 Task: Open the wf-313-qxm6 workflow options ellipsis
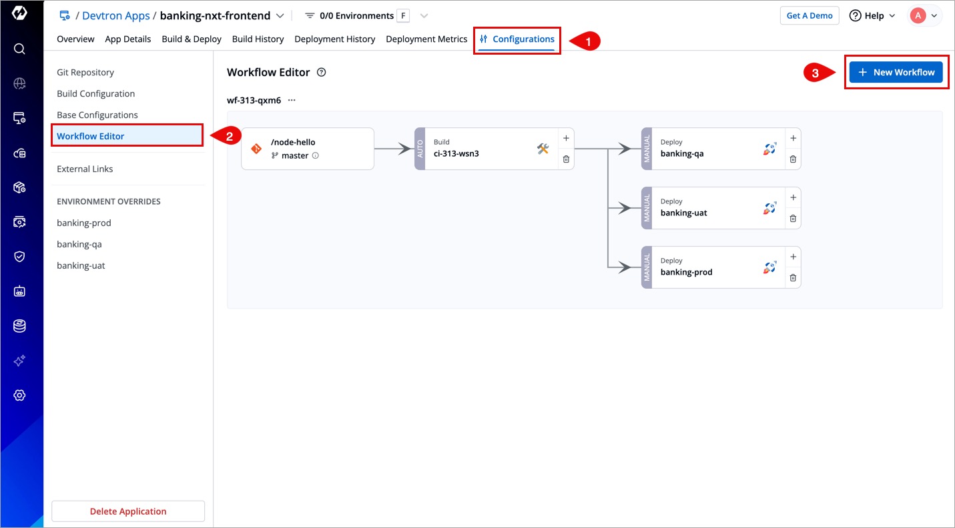(292, 101)
